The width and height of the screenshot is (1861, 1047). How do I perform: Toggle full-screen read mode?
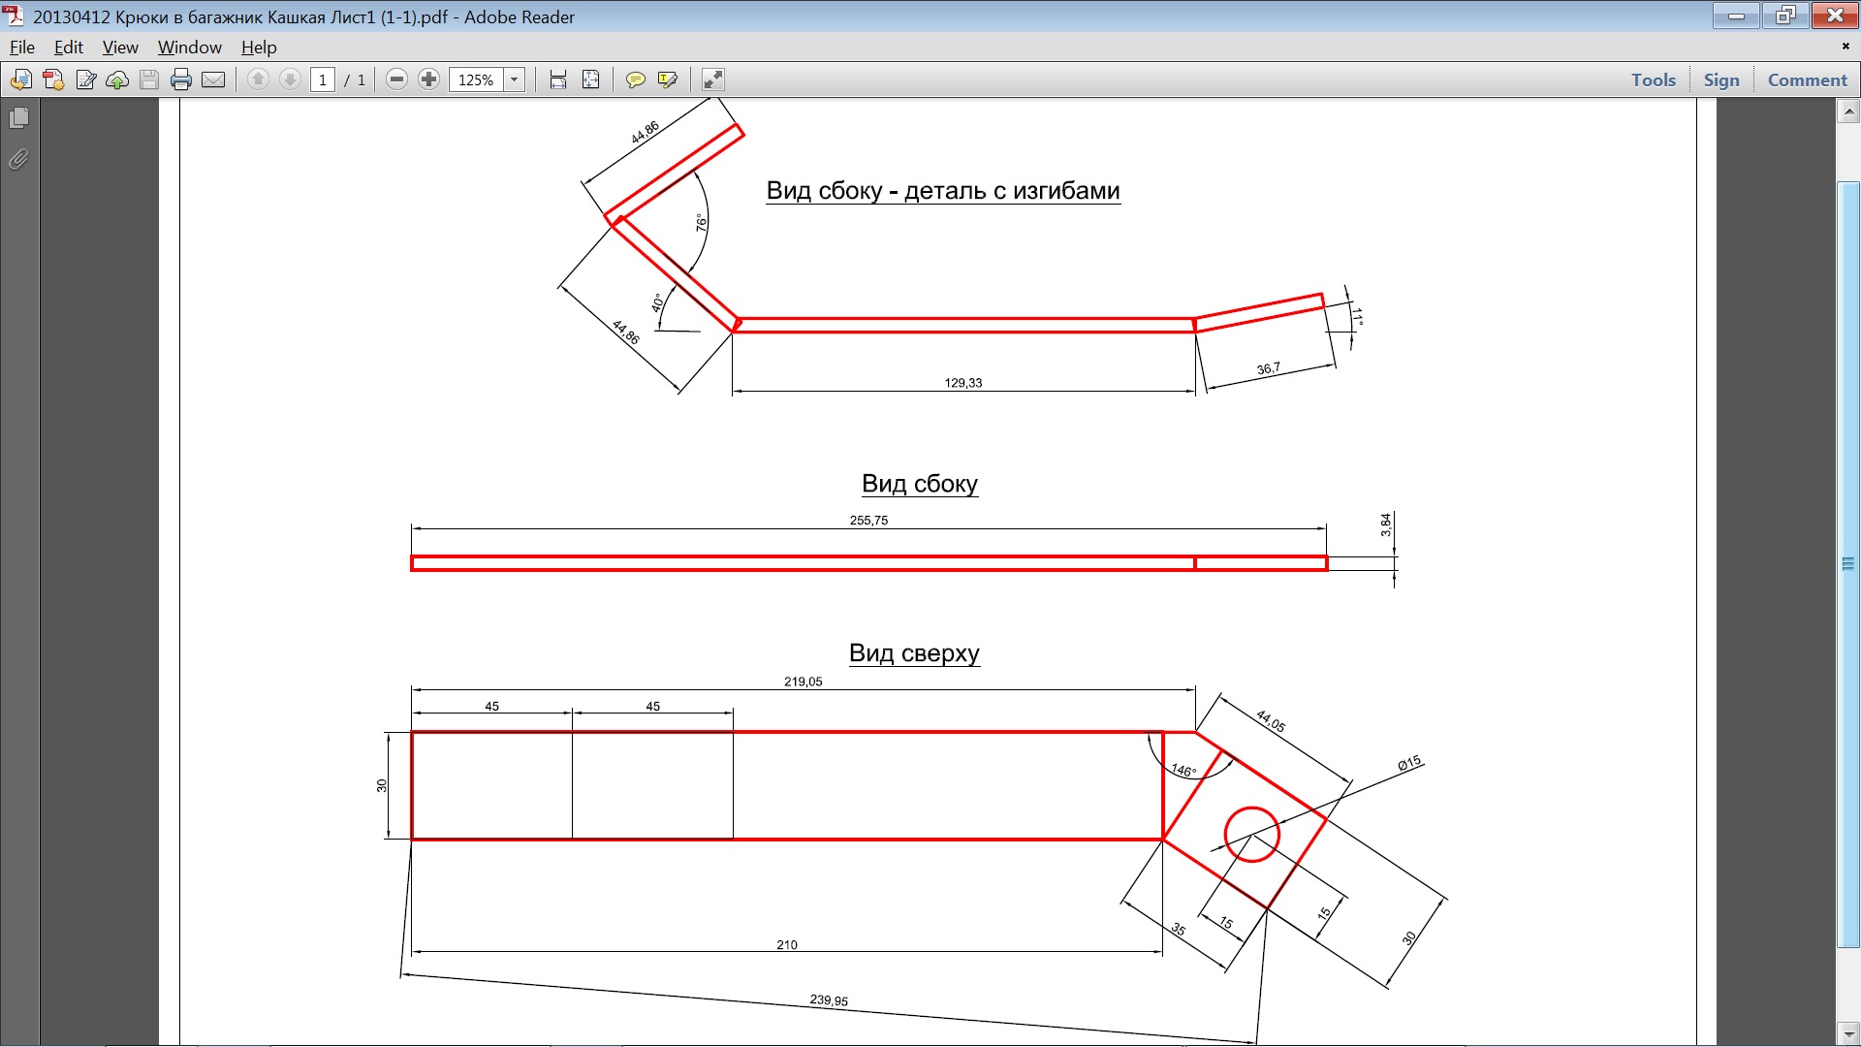pyautogui.click(x=712, y=80)
